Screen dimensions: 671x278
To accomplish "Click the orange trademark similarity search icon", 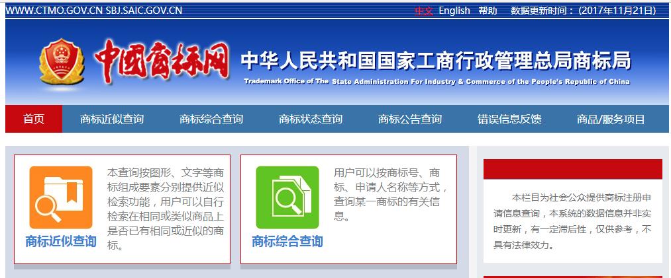I will click(x=61, y=197).
